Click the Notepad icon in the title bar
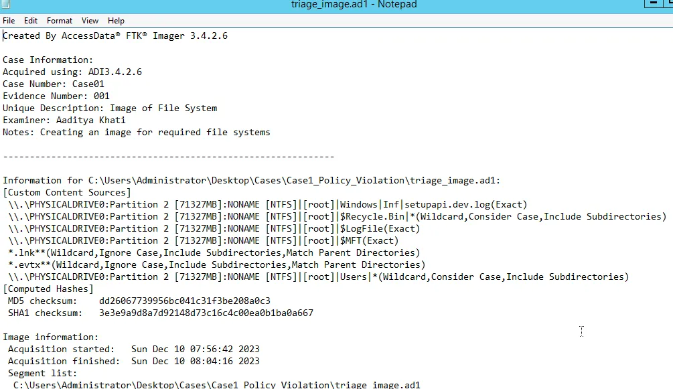The width and height of the screenshot is (673, 389). coord(6,4)
